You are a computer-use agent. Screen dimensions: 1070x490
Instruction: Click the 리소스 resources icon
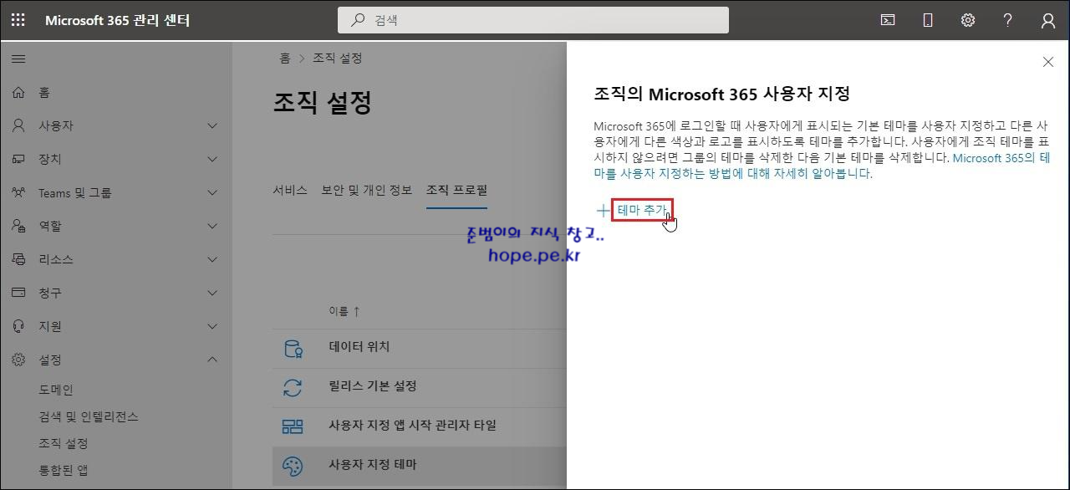point(18,259)
